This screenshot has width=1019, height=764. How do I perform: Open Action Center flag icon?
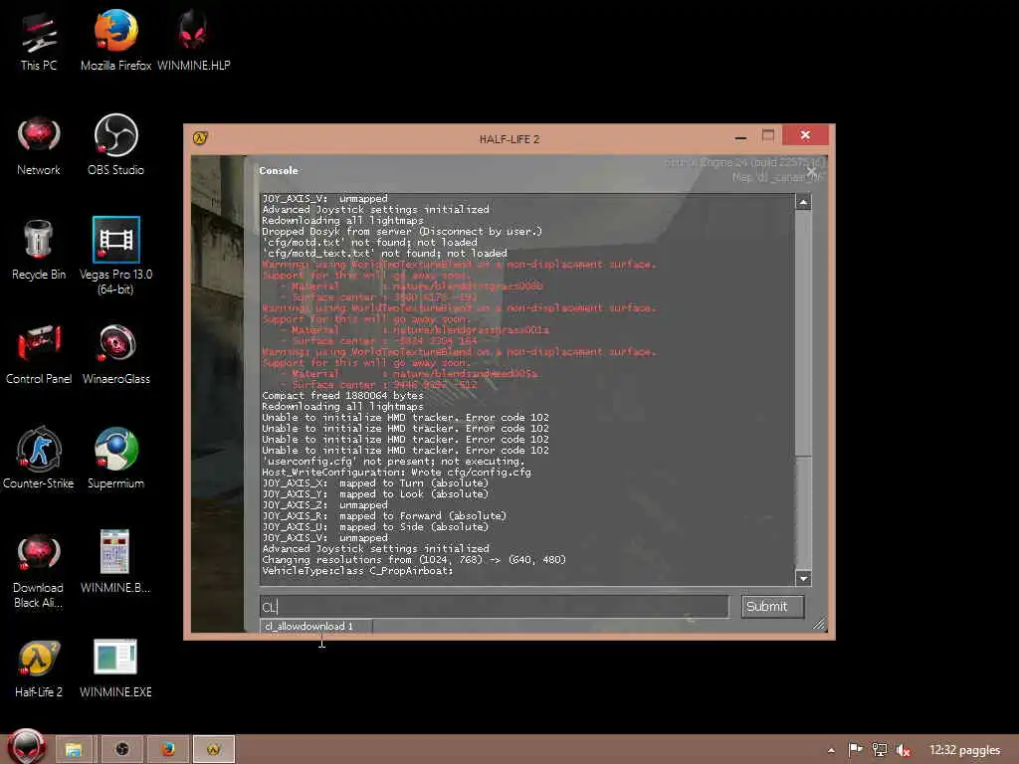(855, 750)
